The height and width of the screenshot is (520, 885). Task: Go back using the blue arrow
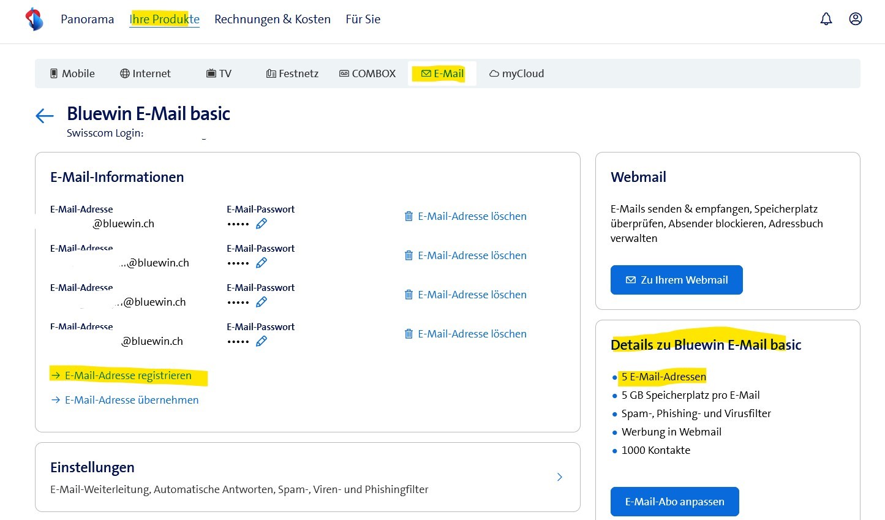(45, 116)
